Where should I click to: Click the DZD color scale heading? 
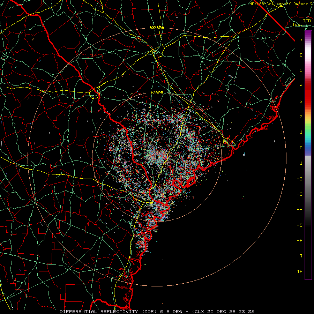click(x=306, y=21)
